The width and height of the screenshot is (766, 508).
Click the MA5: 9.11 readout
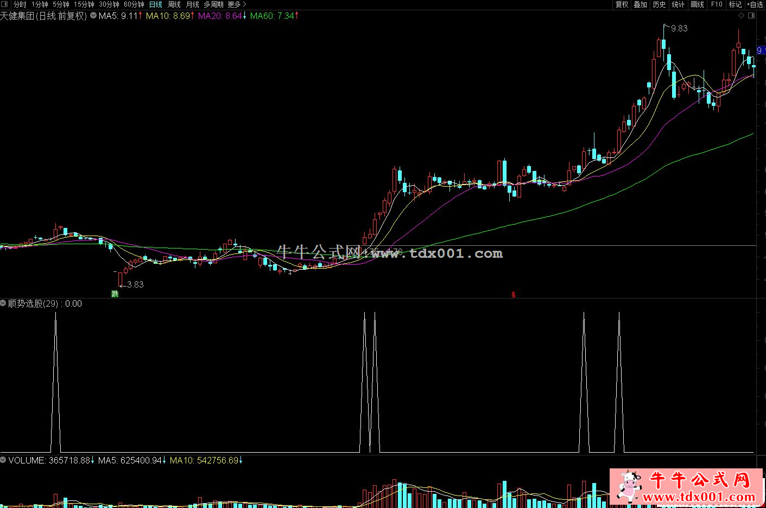coord(121,16)
